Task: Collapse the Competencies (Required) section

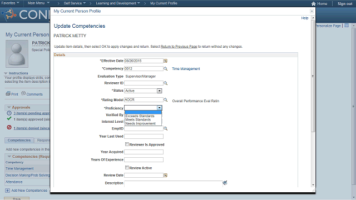Action: coord(9,157)
